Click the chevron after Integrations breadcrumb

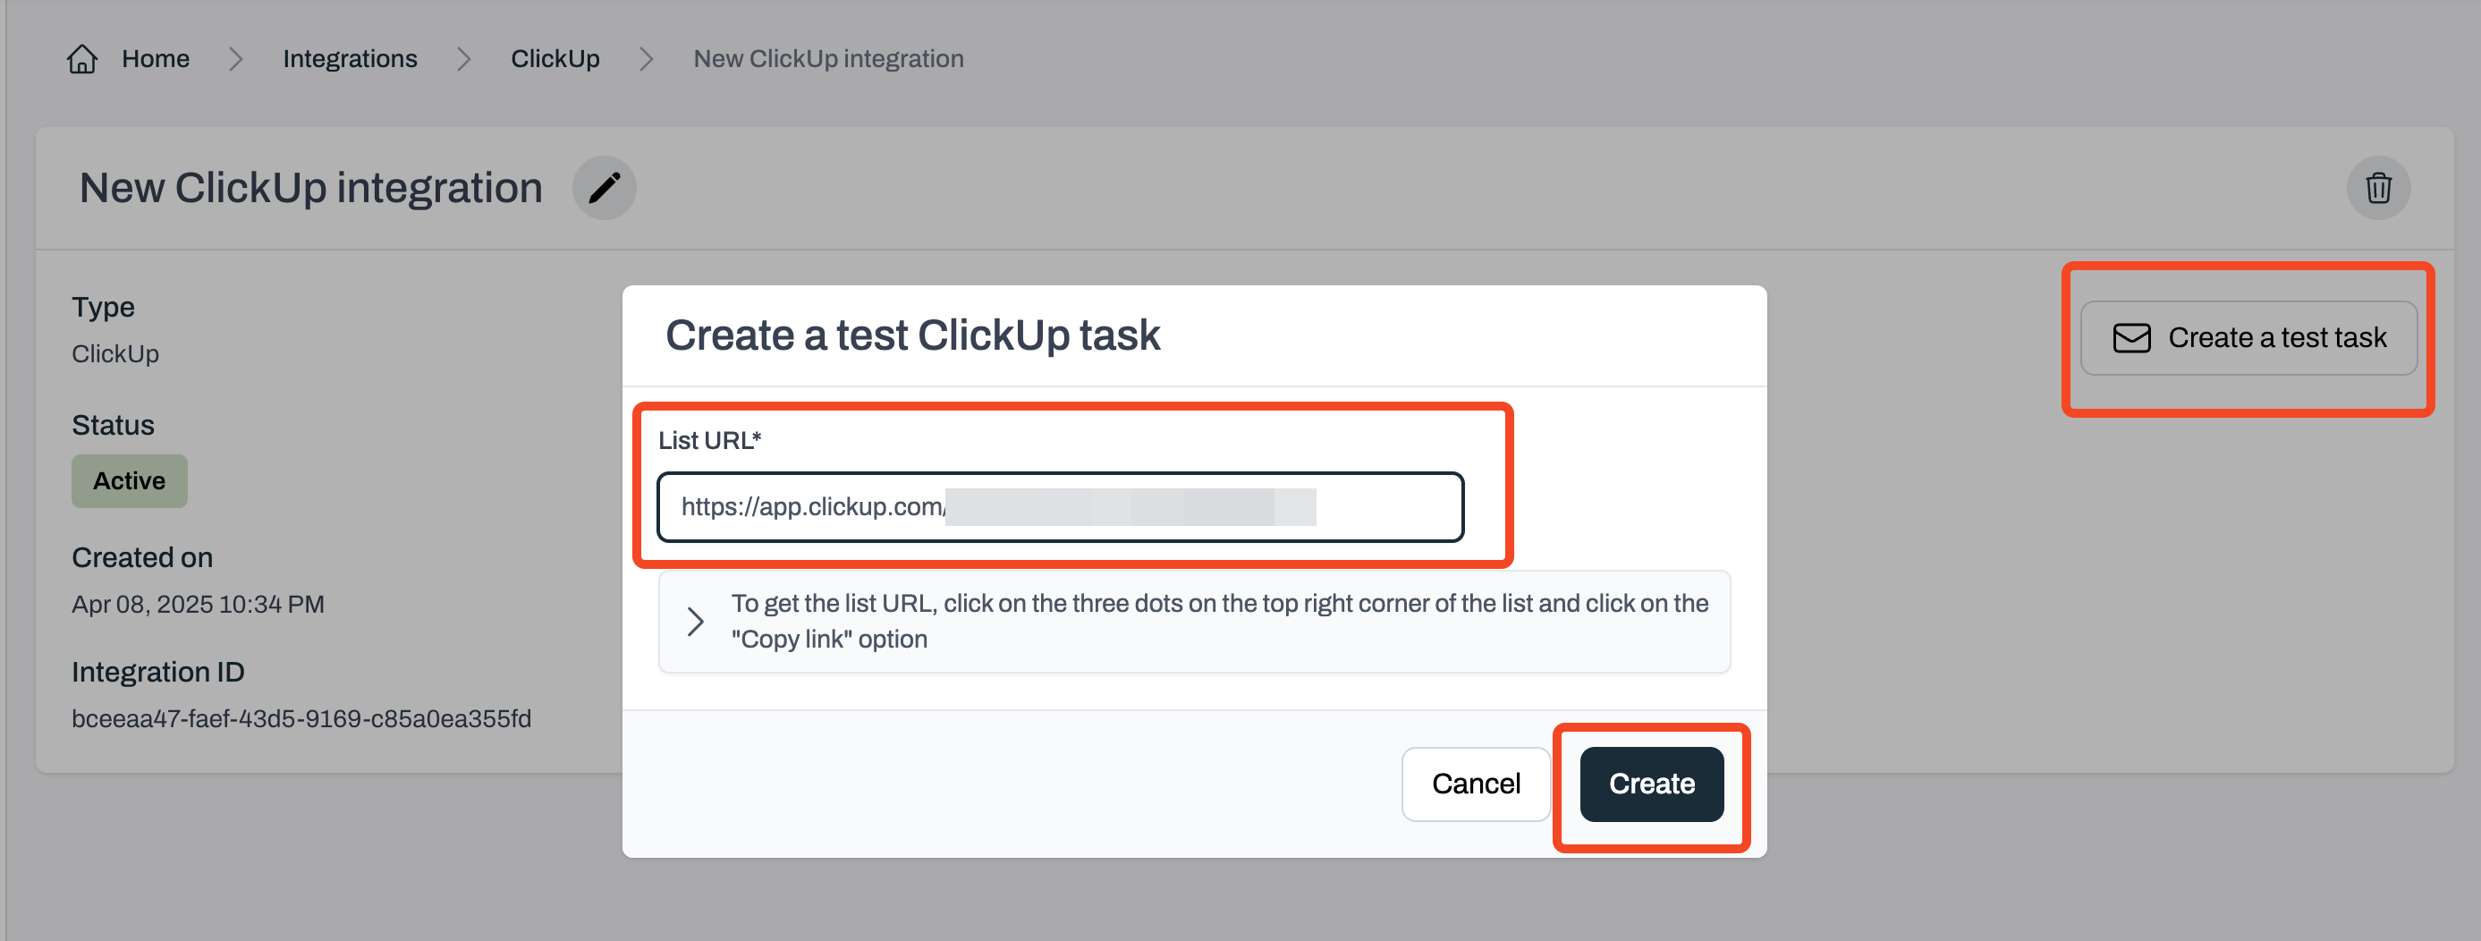coord(463,60)
